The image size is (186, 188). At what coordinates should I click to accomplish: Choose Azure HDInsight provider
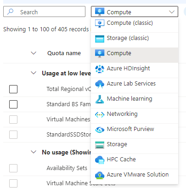click(135, 70)
